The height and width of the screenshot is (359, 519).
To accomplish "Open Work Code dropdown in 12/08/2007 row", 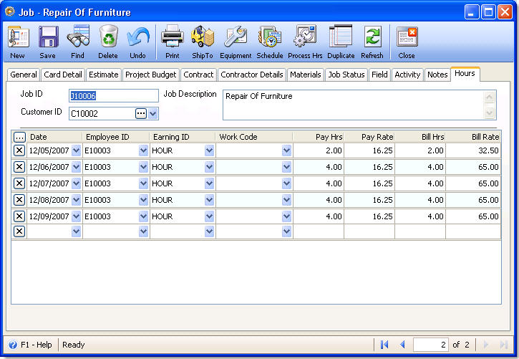I will (x=286, y=200).
